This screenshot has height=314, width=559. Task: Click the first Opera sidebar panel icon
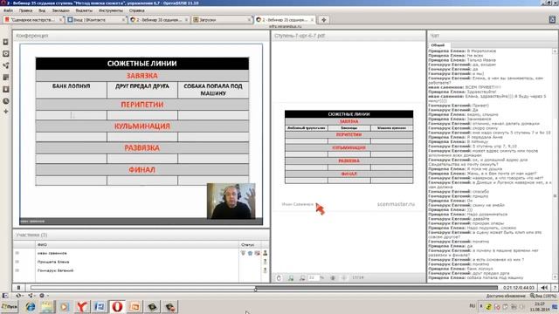pos(6,42)
